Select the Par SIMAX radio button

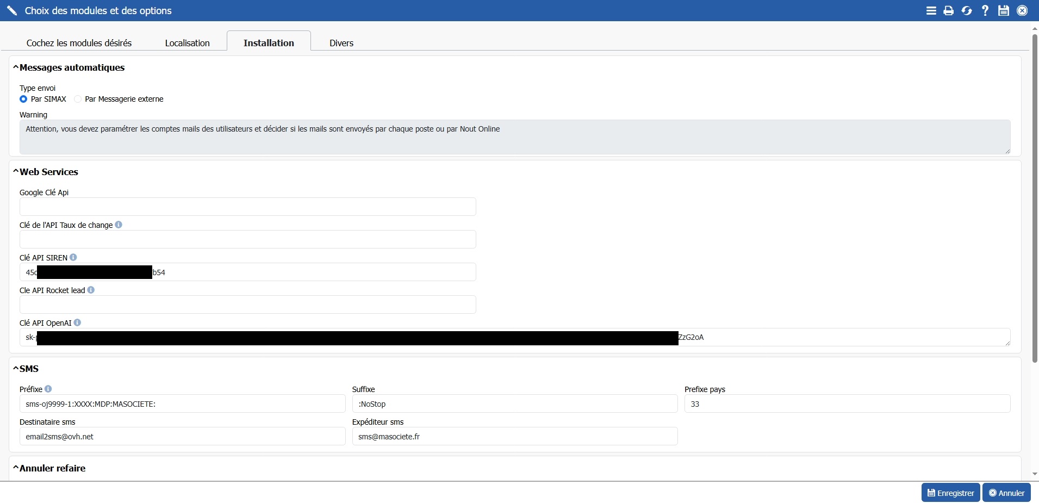(x=23, y=99)
